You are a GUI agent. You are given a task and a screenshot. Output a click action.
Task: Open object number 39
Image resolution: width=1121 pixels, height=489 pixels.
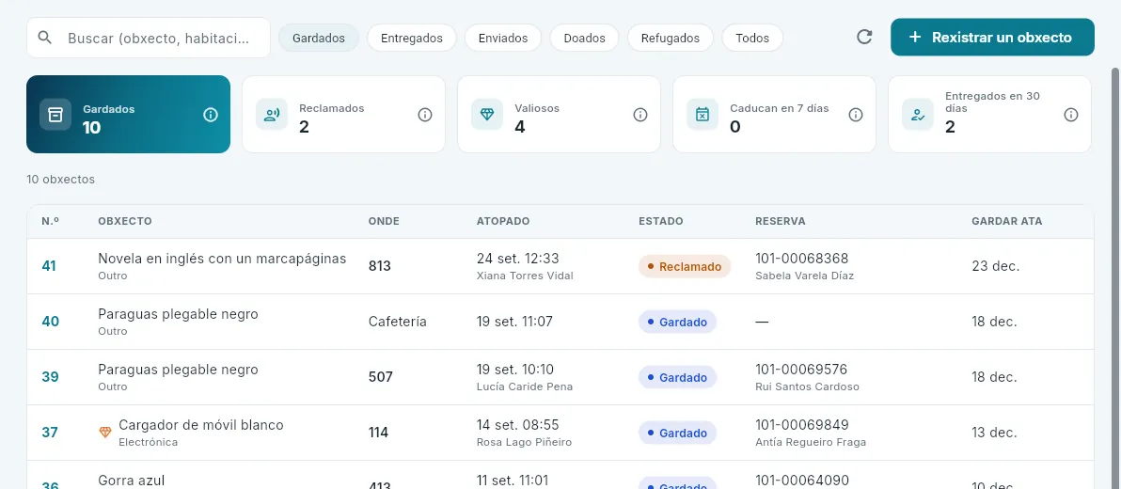pos(50,377)
